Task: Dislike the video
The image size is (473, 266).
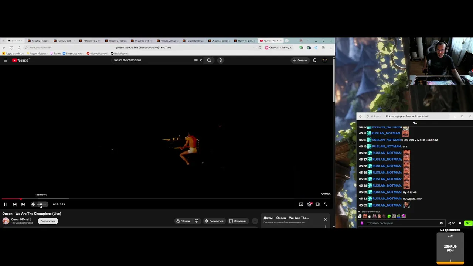Action: coord(197,221)
